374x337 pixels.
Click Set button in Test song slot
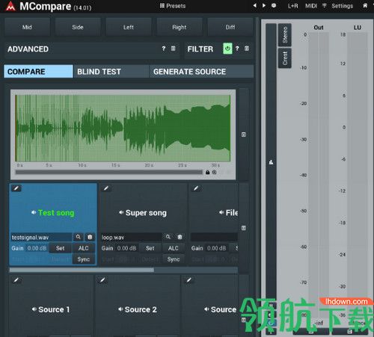[60, 248]
